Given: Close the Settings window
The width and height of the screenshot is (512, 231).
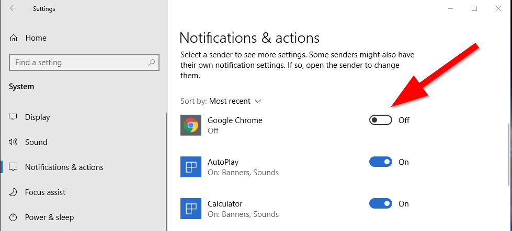Looking at the screenshot, I should 498,9.
